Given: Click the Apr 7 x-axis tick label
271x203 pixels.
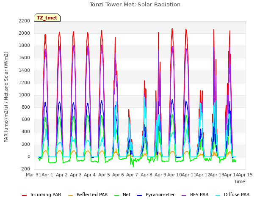Looking at the screenshot, I should coord(132,175).
